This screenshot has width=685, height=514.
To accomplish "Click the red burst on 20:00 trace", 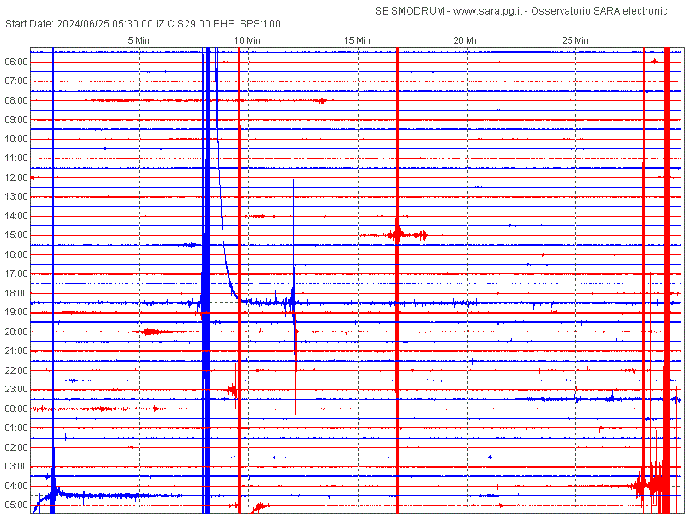I will pos(153,332).
